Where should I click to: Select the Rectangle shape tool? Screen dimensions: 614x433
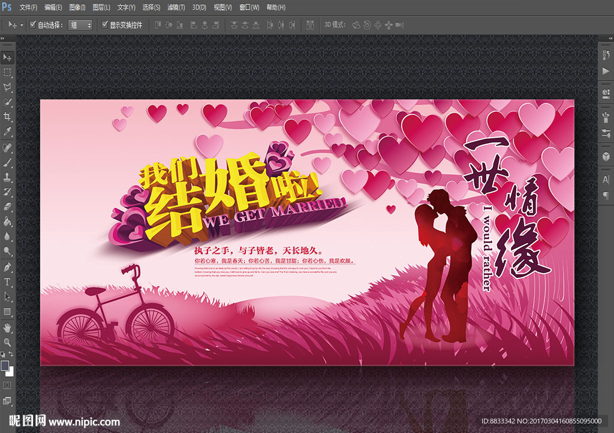pos(7,312)
